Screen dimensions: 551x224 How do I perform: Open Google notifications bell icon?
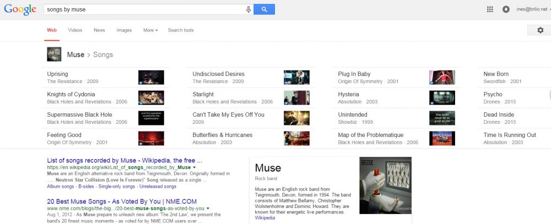tap(506, 9)
